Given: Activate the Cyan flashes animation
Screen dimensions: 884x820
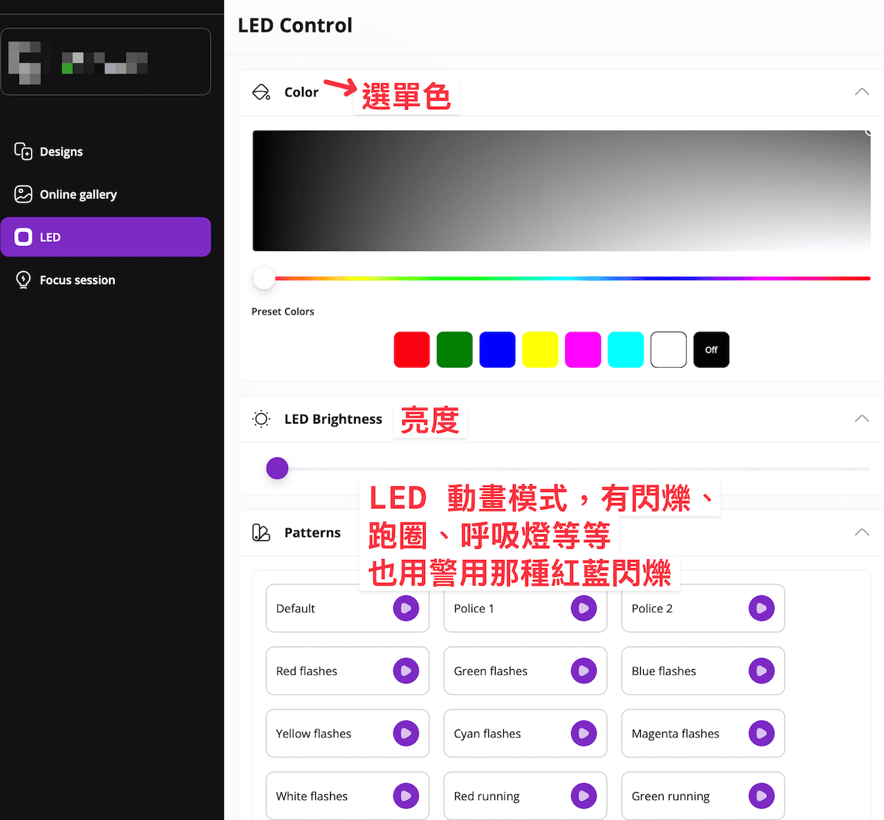Looking at the screenshot, I should click(x=583, y=734).
